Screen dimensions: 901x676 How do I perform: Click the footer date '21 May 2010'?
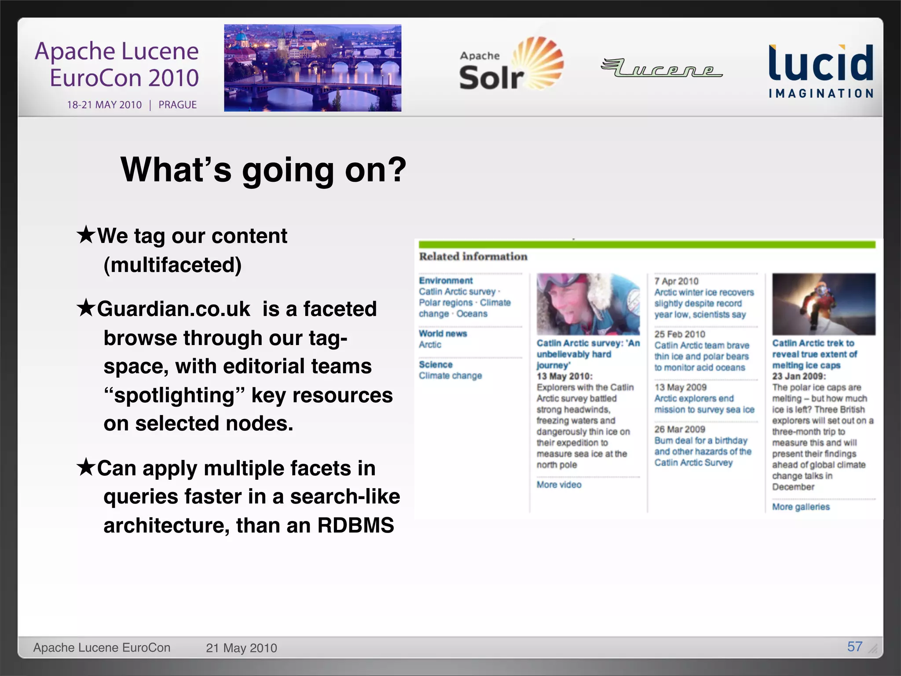pos(242,648)
